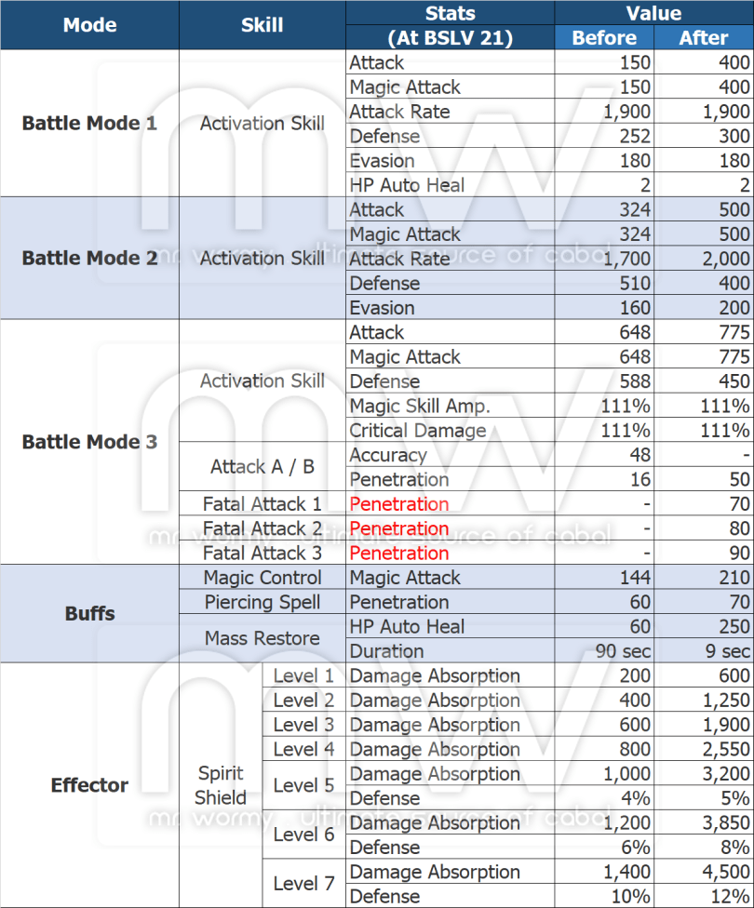Select the Piercing Spell skill cell
The width and height of the screenshot is (754, 908).
(x=263, y=602)
